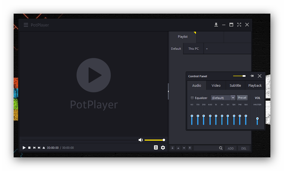Adjust the 12K equalizer slider
The image size is (284, 171).
(234, 116)
